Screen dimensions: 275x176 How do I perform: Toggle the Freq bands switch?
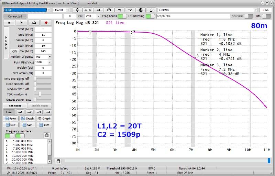(122, 16)
